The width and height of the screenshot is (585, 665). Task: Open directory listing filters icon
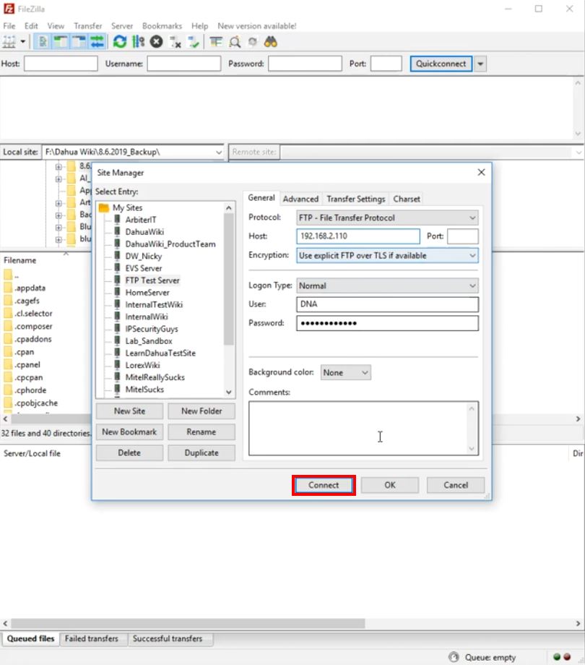[x=216, y=42]
